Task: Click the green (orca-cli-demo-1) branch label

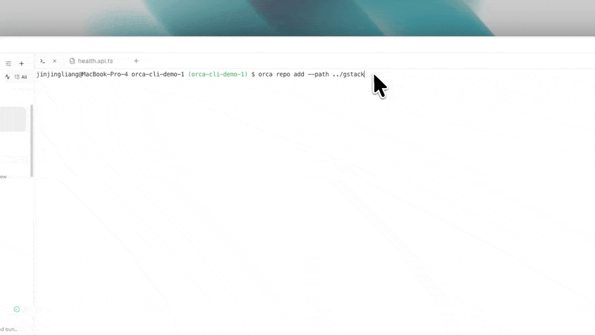Action: click(x=218, y=74)
